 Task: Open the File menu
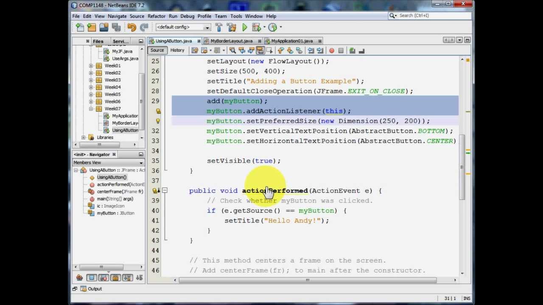[76, 16]
